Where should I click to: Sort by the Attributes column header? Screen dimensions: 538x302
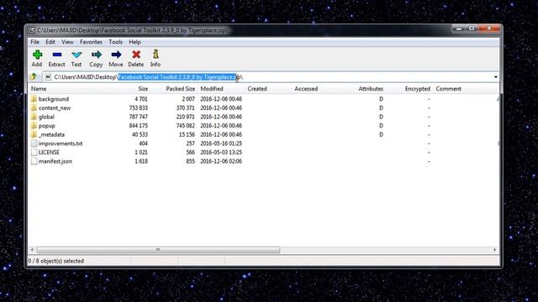click(x=371, y=89)
